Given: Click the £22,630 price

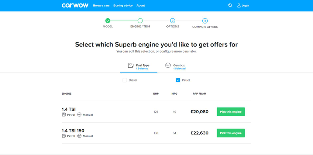Looking at the screenshot, I should [200, 133].
